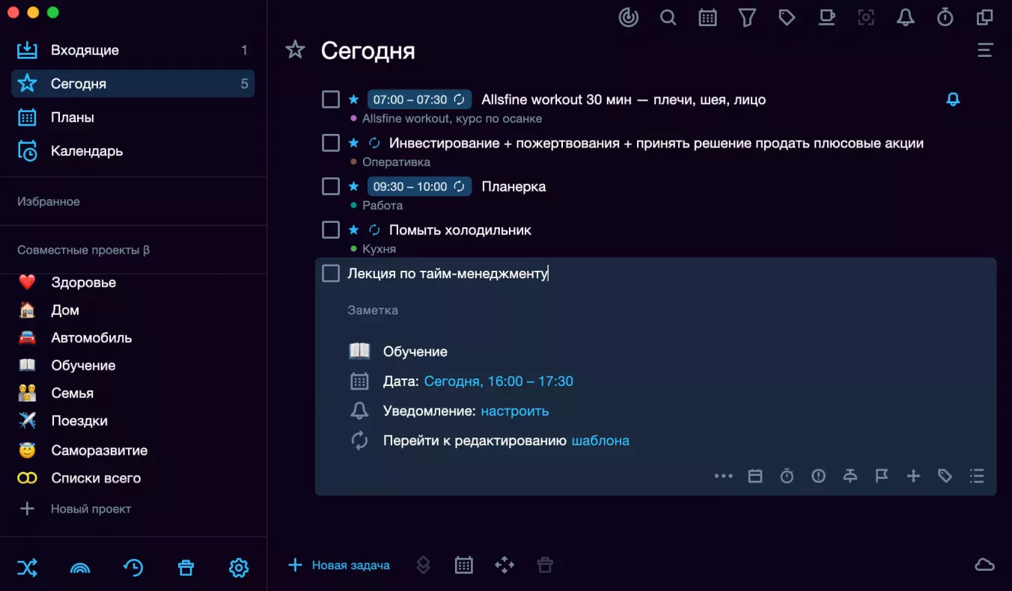Click the Обучение project row in editor

tap(398, 352)
